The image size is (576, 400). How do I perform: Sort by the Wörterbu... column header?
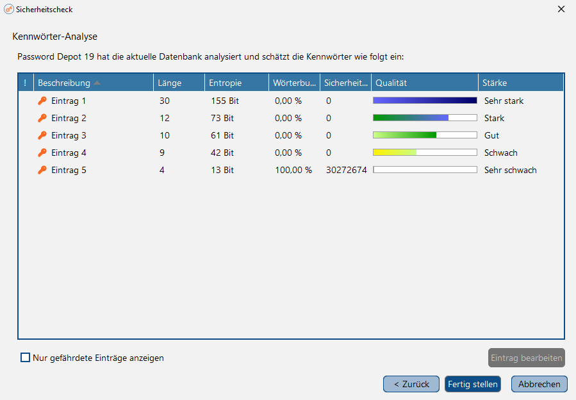pos(294,83)
